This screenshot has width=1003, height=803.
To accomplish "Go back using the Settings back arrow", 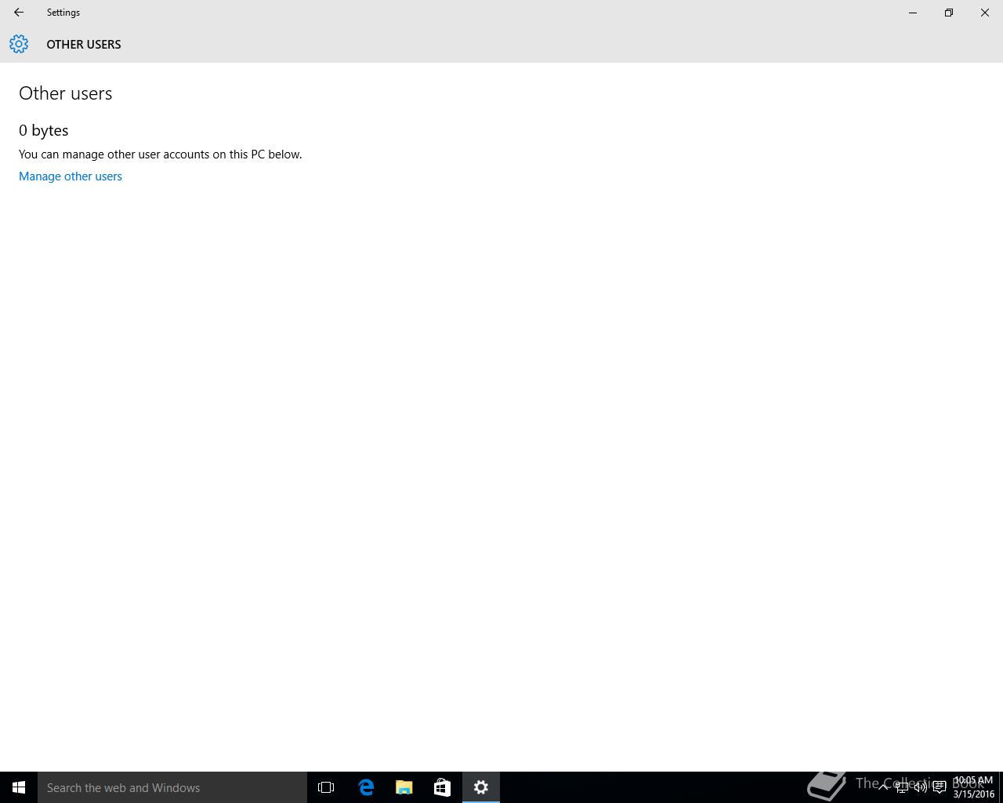I will [19, 13].
